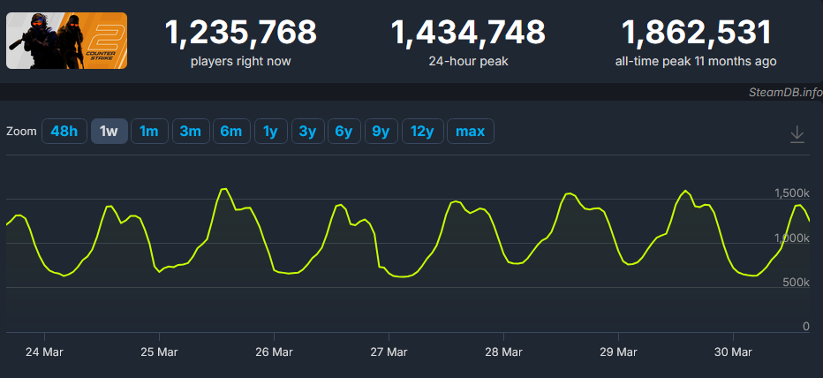Viewport: 823px width, 378px height.
Task: Switch zoom to 1m
Action: click(x=149, y=132)
